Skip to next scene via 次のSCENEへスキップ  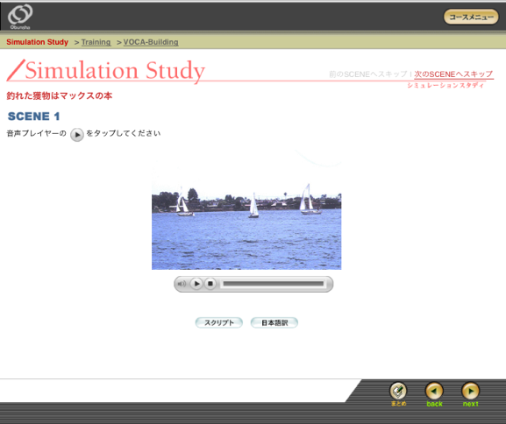[453, 74]
